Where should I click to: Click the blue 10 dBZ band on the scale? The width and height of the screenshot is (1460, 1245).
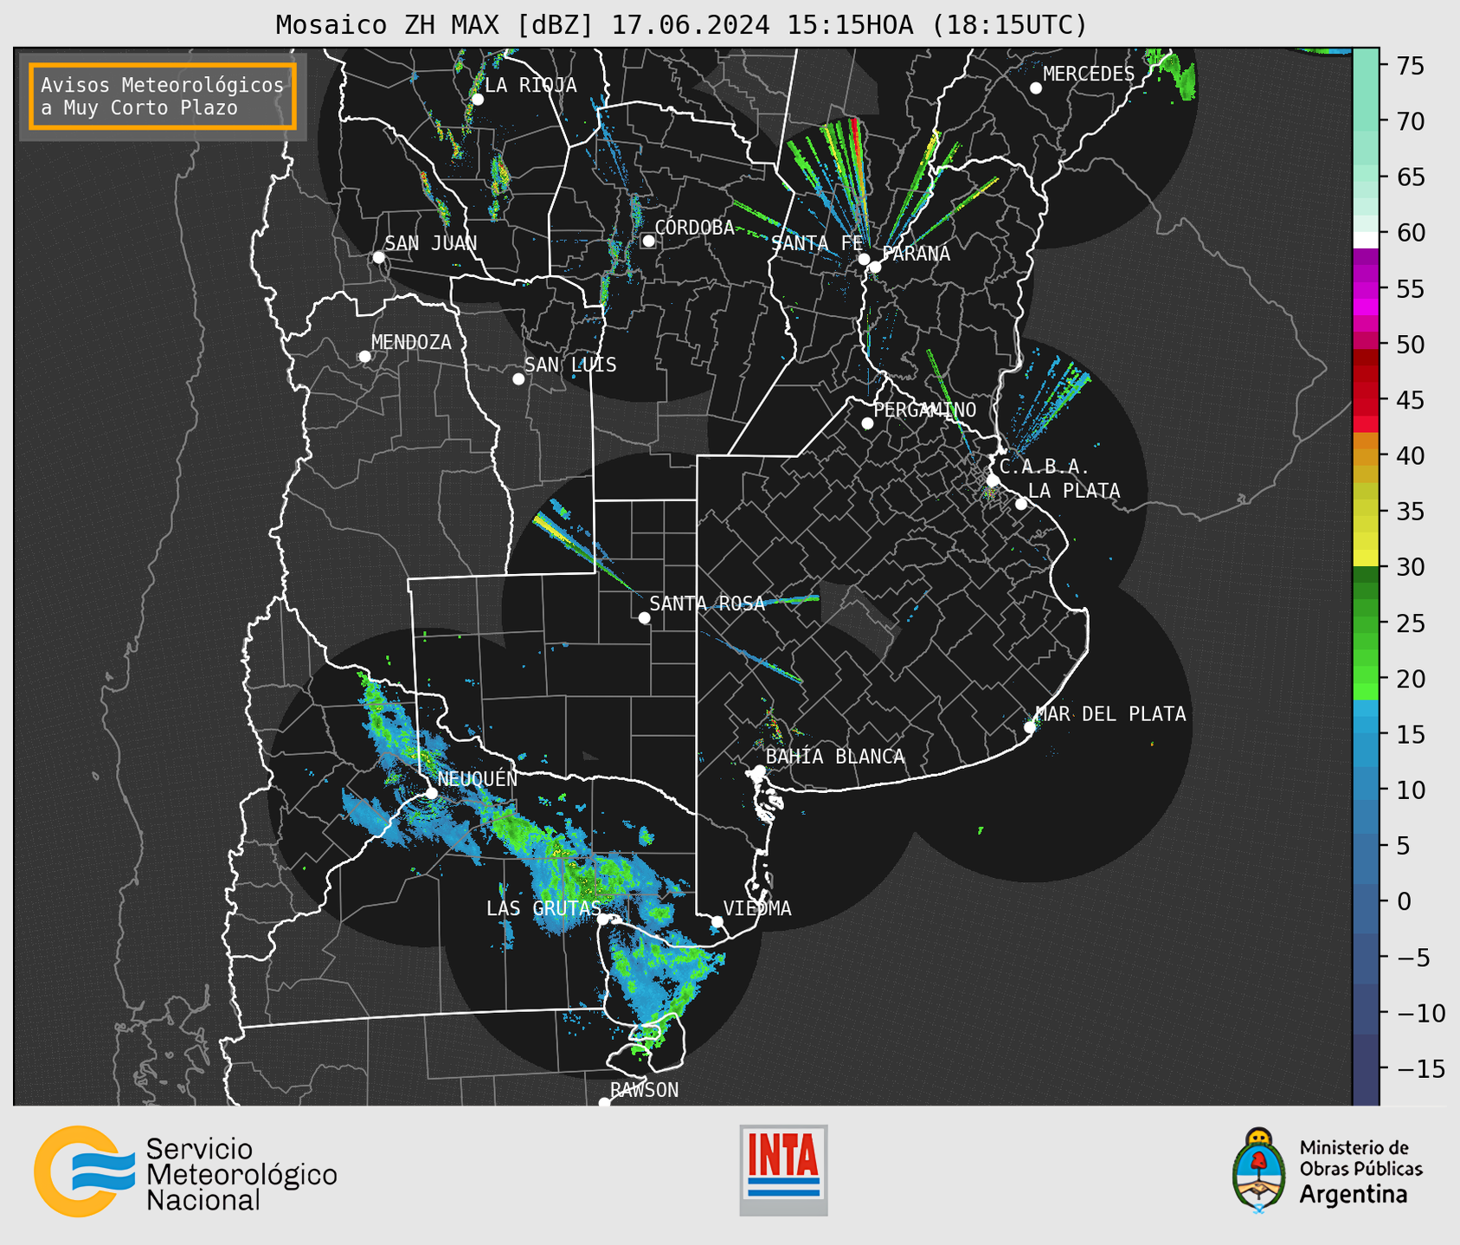[1366, 790]
